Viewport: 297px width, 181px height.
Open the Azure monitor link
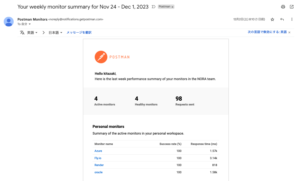[x=98, y=151]
